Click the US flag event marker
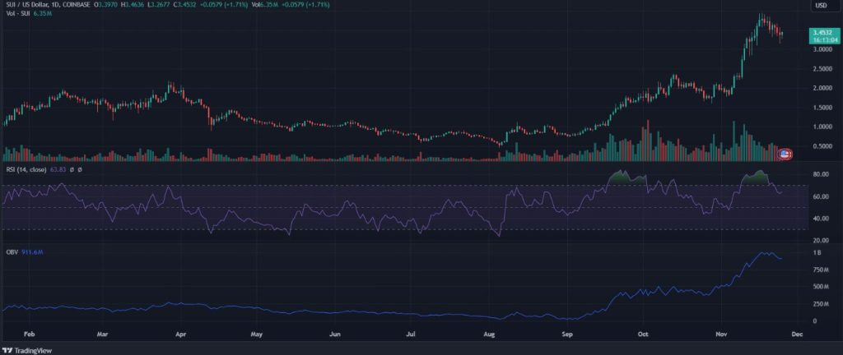 [x=785, y=154]
